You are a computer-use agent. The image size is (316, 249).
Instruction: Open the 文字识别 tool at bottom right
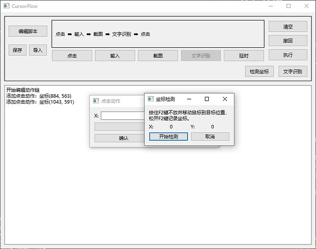pos(293,71)
